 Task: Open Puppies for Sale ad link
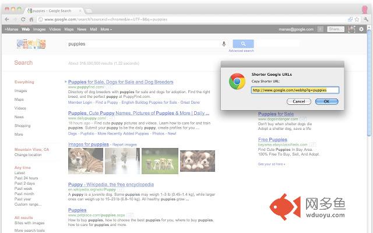[276, 114]
